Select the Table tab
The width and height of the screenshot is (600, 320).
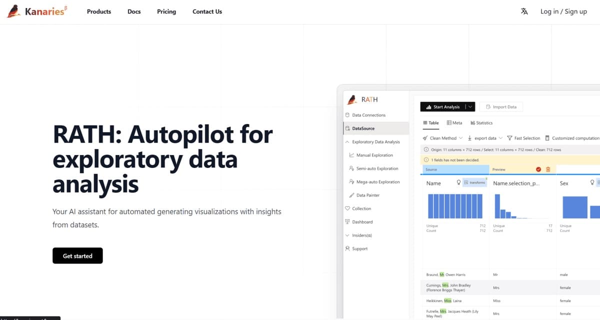pos(431,123)
